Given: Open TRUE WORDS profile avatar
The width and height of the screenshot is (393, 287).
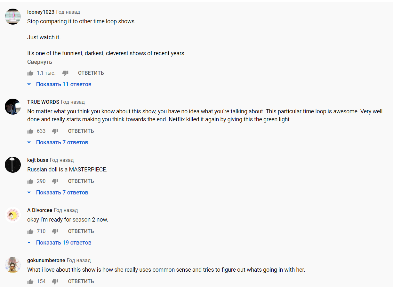Looking at the screenshot, I should pyautogui.click(x=13, y=107).
